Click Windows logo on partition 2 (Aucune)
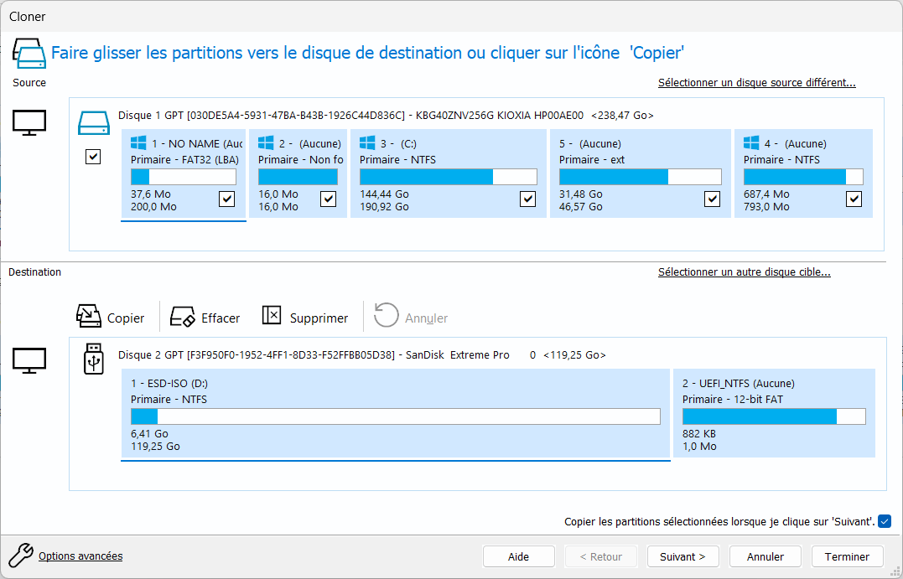Screen dimensions: 903x579 (x=266, y=142)
